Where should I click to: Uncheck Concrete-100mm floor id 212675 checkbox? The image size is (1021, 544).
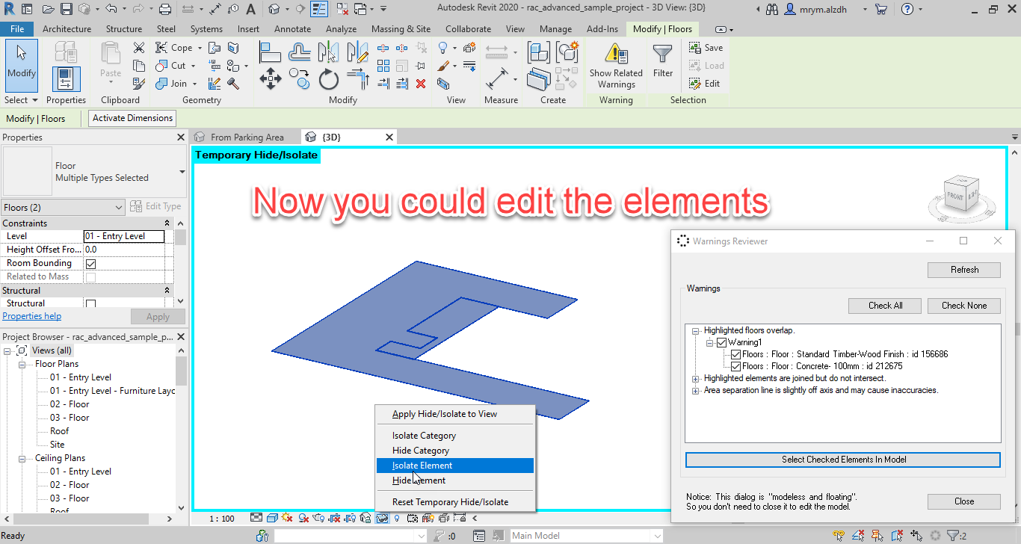736,366
